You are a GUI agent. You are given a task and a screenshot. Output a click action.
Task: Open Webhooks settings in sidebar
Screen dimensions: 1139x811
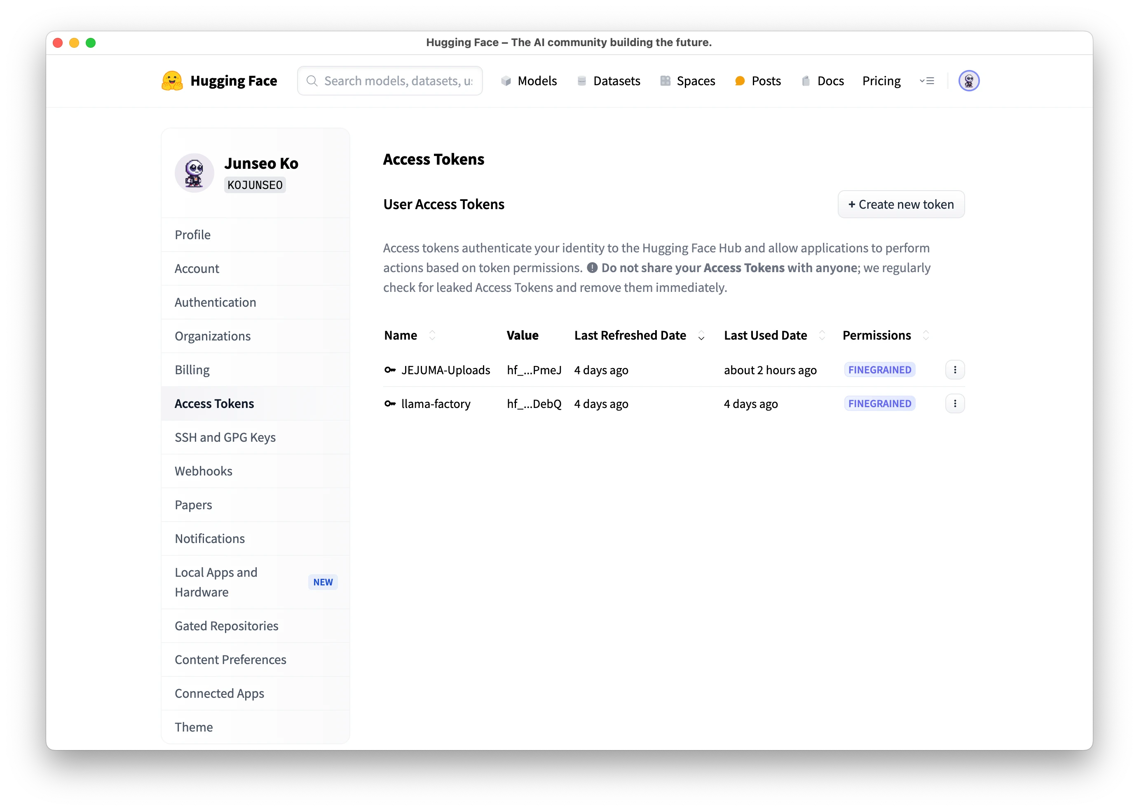tap(255, 471)
